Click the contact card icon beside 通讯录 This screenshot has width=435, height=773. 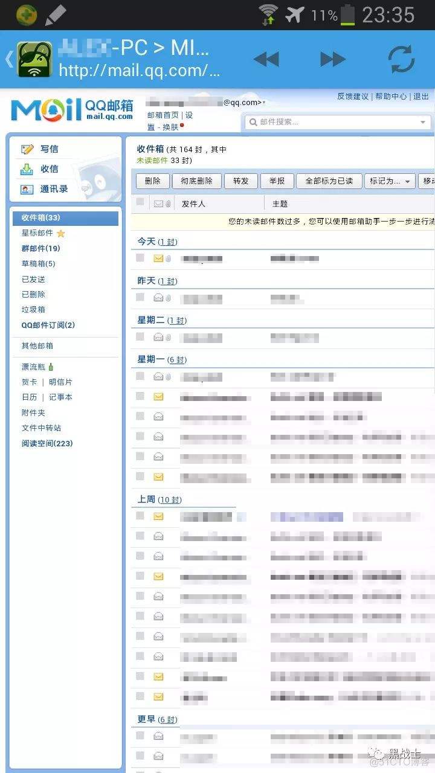pos(27,189)
